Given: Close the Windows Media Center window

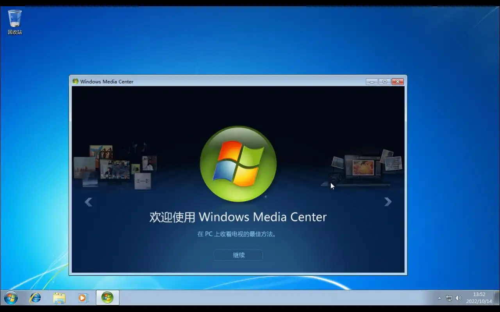Looking at the screenshot, I should tap(398, 82).
